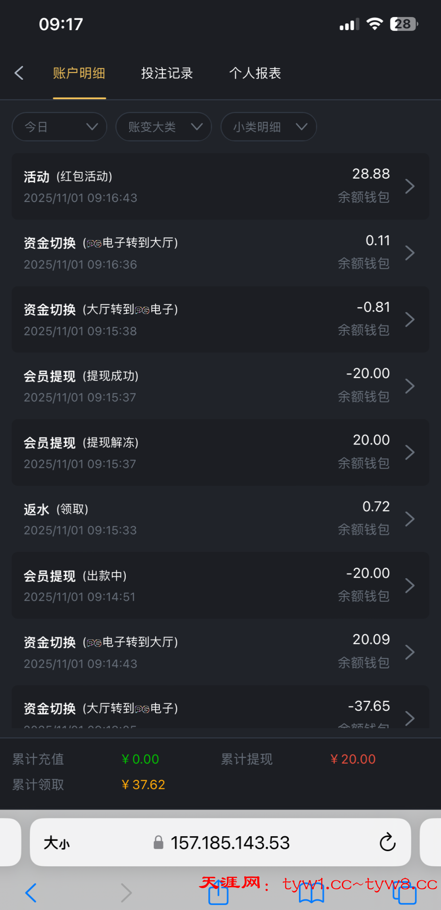
Task: Tap the 157.185.143.53 address bar
Action: click(x=230, y=843)
